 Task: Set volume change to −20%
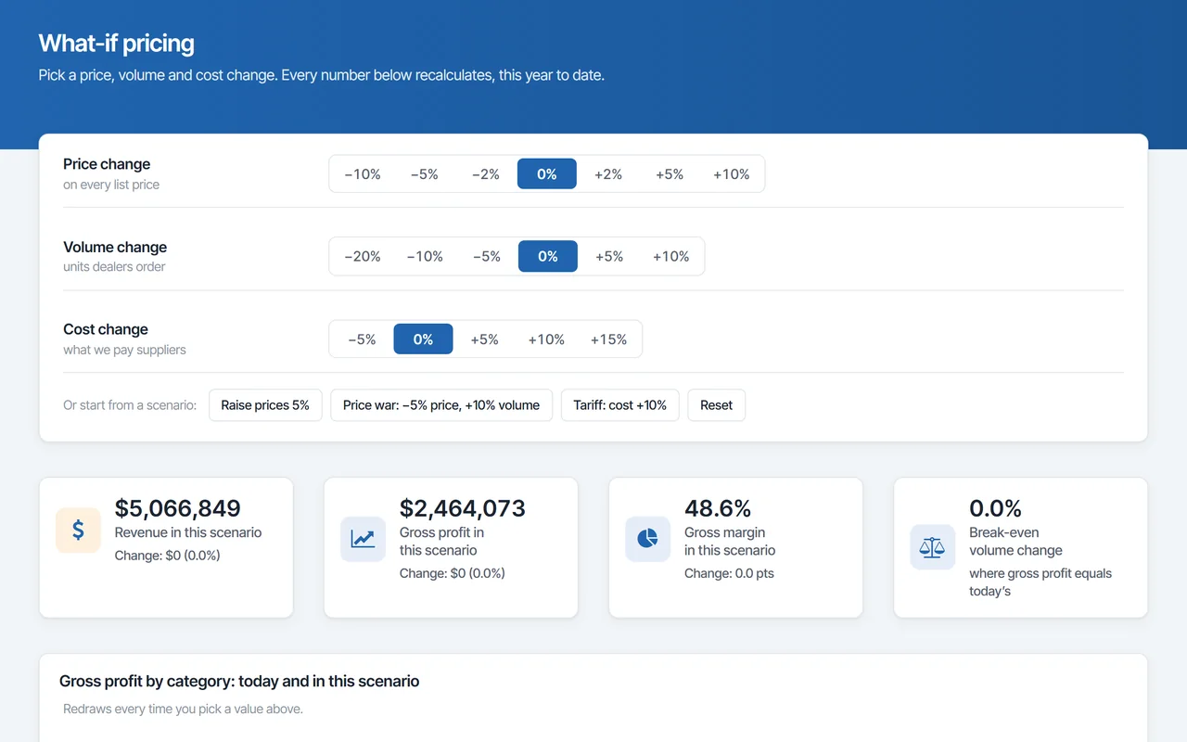[x=363, y=256]
